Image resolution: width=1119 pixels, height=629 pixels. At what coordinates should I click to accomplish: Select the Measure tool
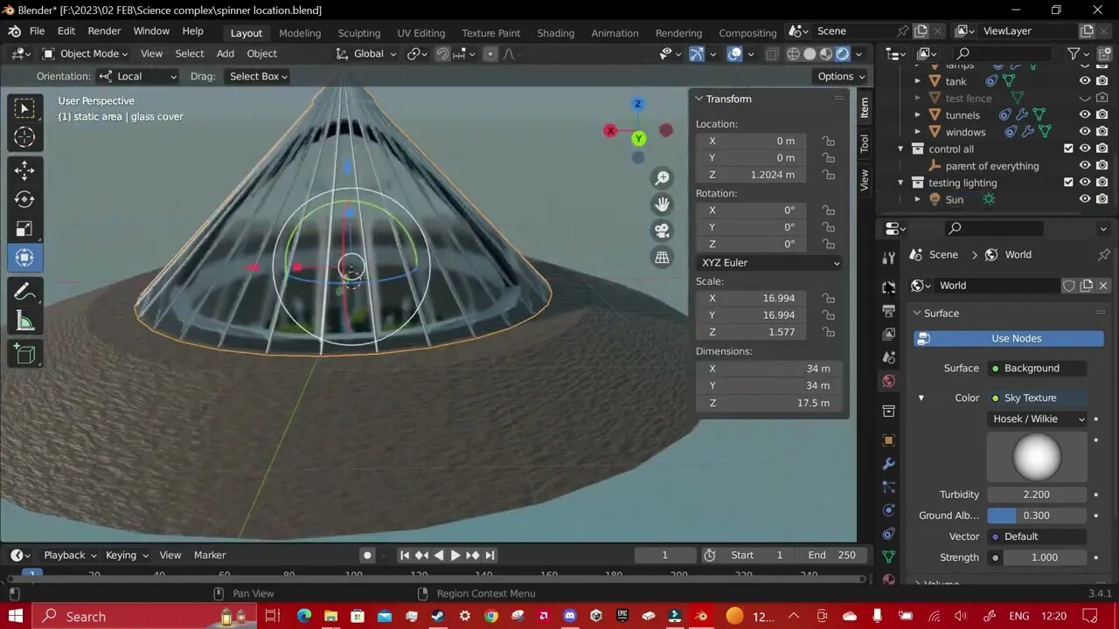tap(24, 321)
